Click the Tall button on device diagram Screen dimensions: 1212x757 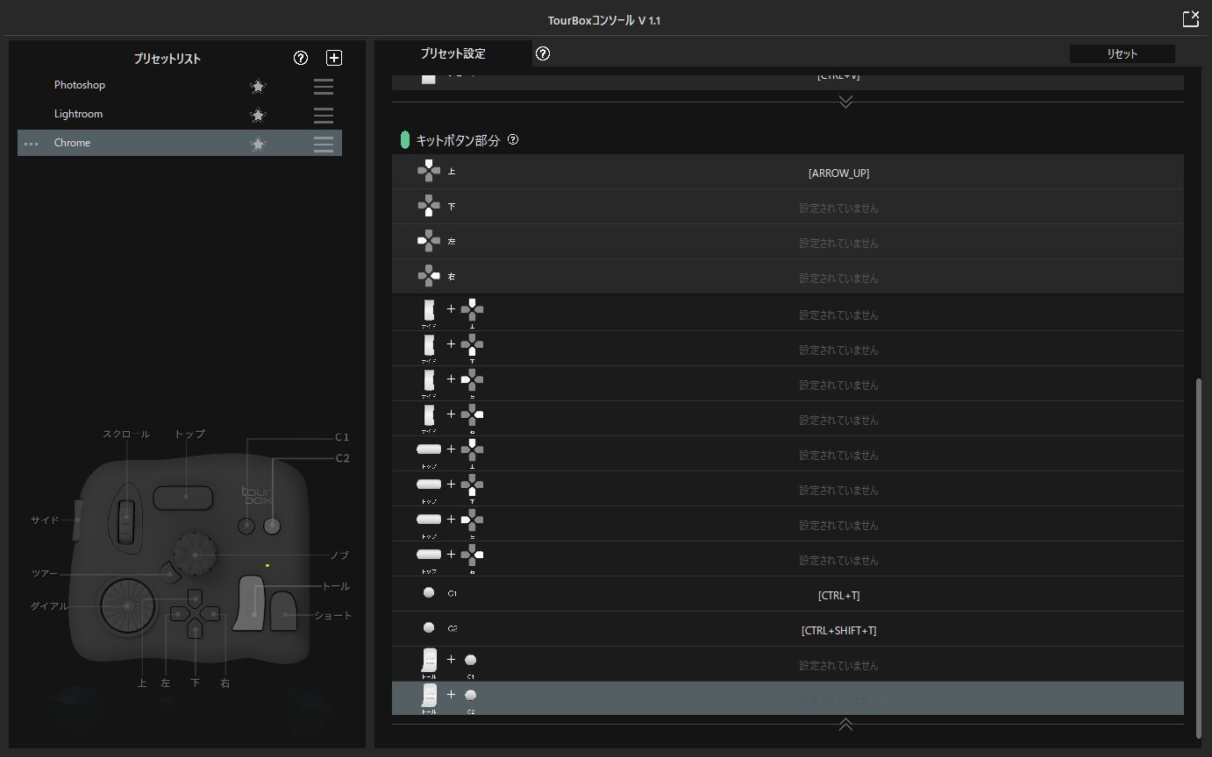tap(250, 603)
